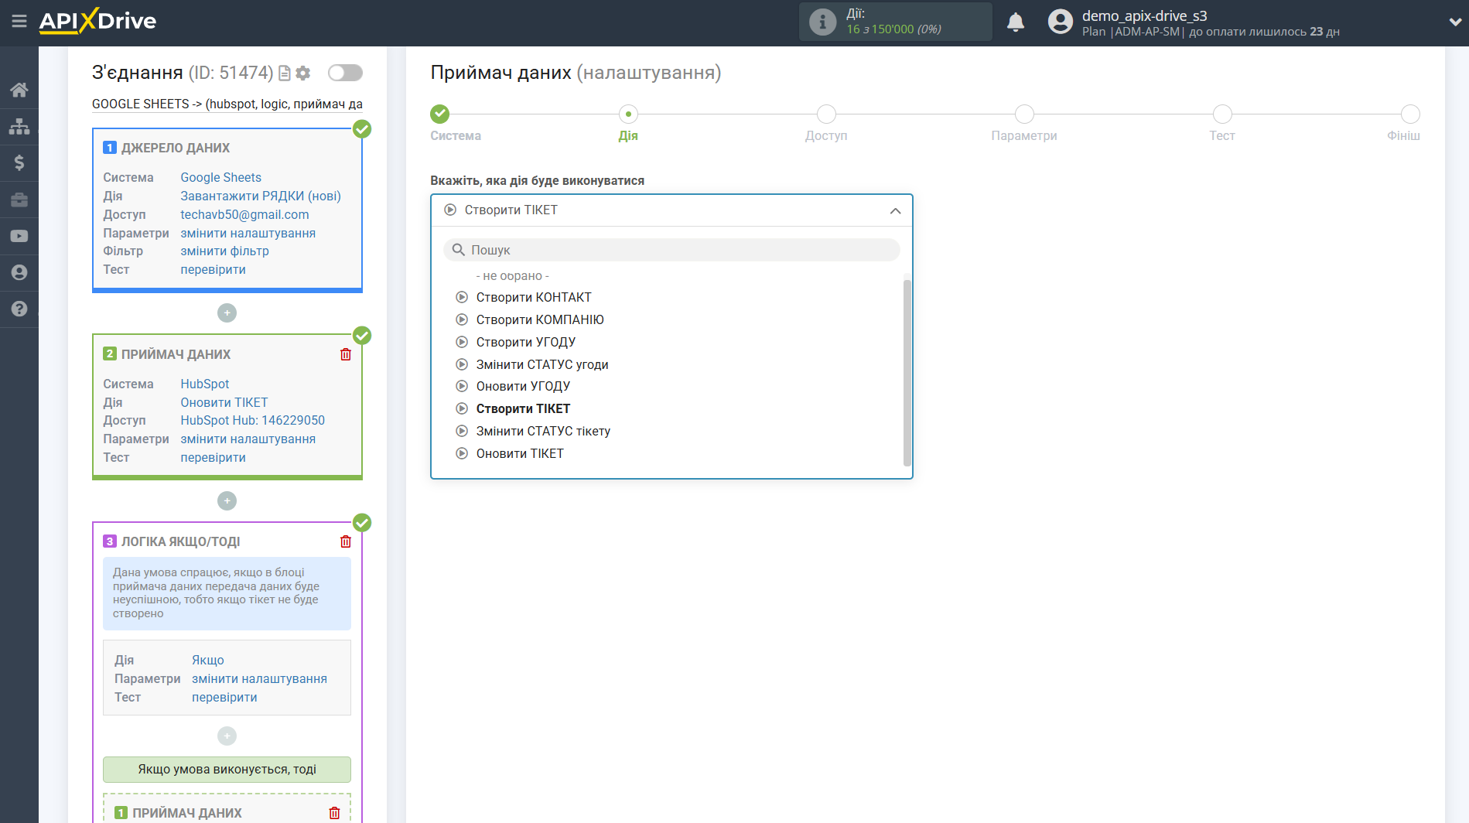Collapse the Створити ТІКЕТ action dropdown

tap(671, 210)
